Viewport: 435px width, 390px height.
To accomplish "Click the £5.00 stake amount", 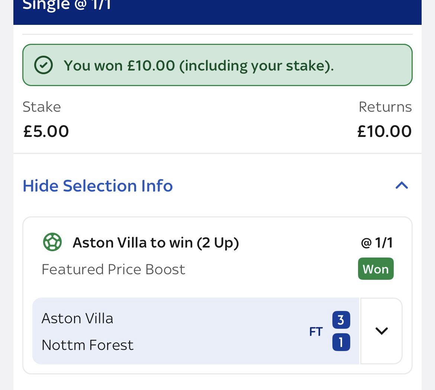I will (x=46, y=131).
